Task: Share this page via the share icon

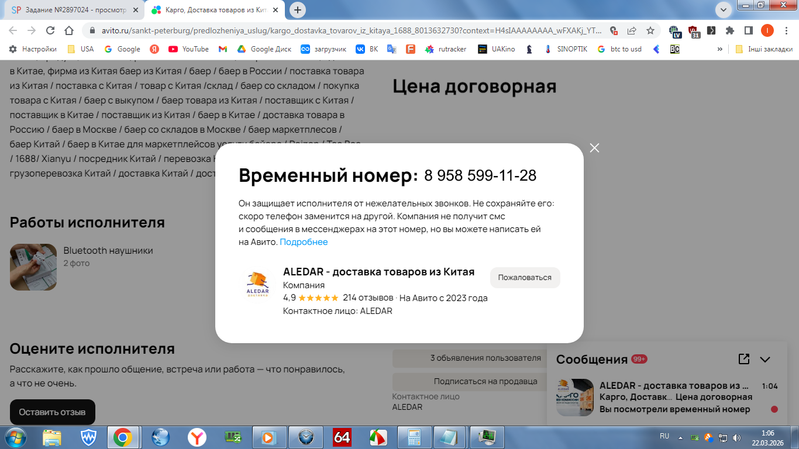Action: pyautogui.click(x=632, y=30)
